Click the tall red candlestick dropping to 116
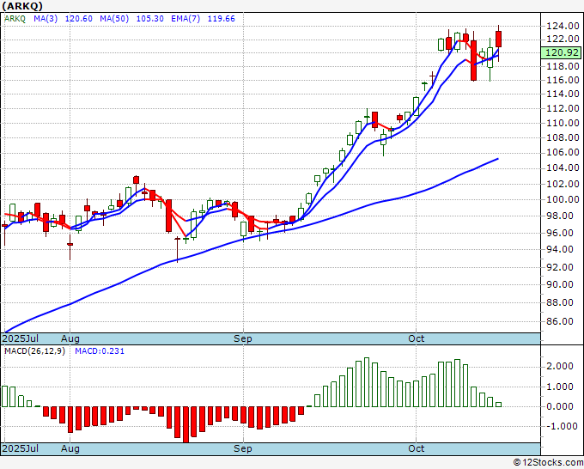Viewport: 584px width, 469px height. click(x=473, y=60)
